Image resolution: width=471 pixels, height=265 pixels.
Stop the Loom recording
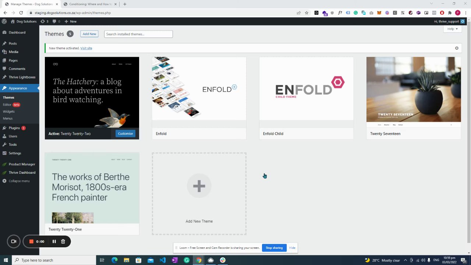[x=31, y=241]
